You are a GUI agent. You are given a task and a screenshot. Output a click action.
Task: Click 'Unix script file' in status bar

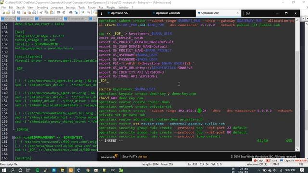tap(9, 164)
